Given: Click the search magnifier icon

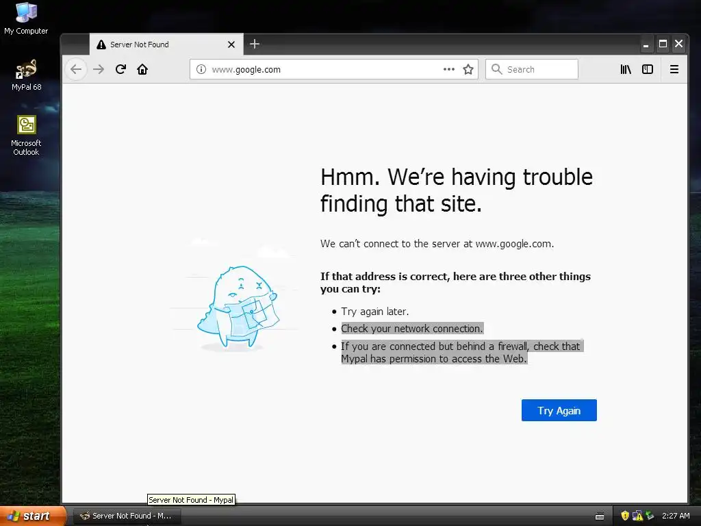Looking at the screenshot, I should pos(497,69).
